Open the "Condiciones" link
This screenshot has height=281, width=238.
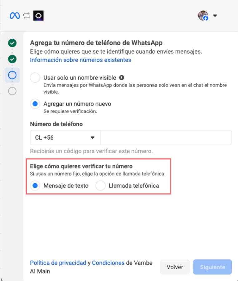[x=108, y=263]
